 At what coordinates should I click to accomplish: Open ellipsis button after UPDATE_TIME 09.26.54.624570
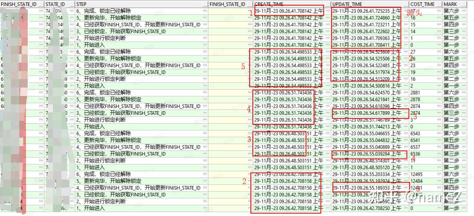click(x=405, y=93)
